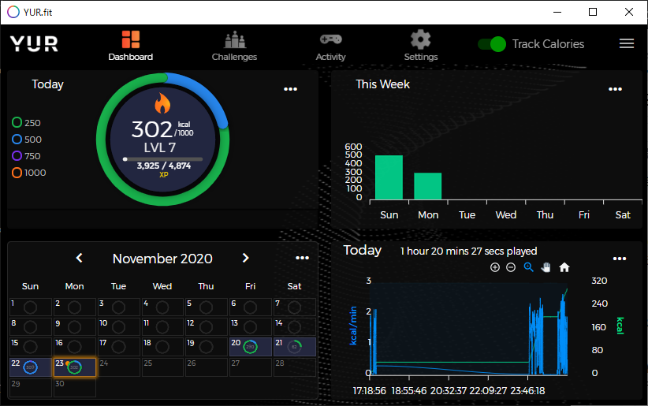Open the hamburger menu
The width and height of the screenshot is (648, 406).
(627, 43)
